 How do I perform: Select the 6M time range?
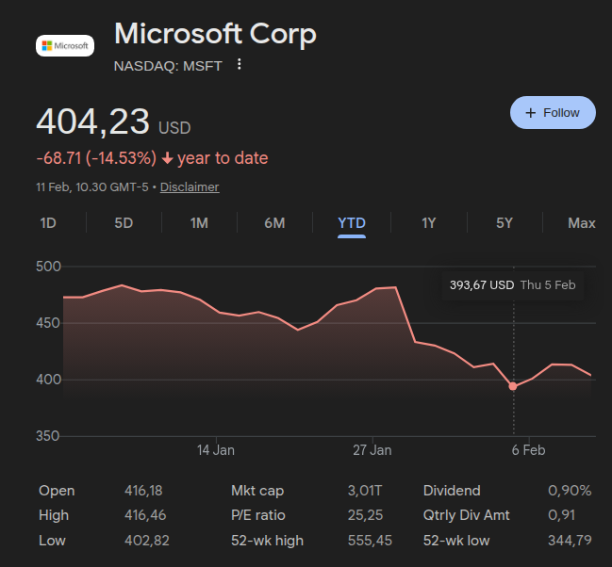pyautogui.click(x=274, y=223)
